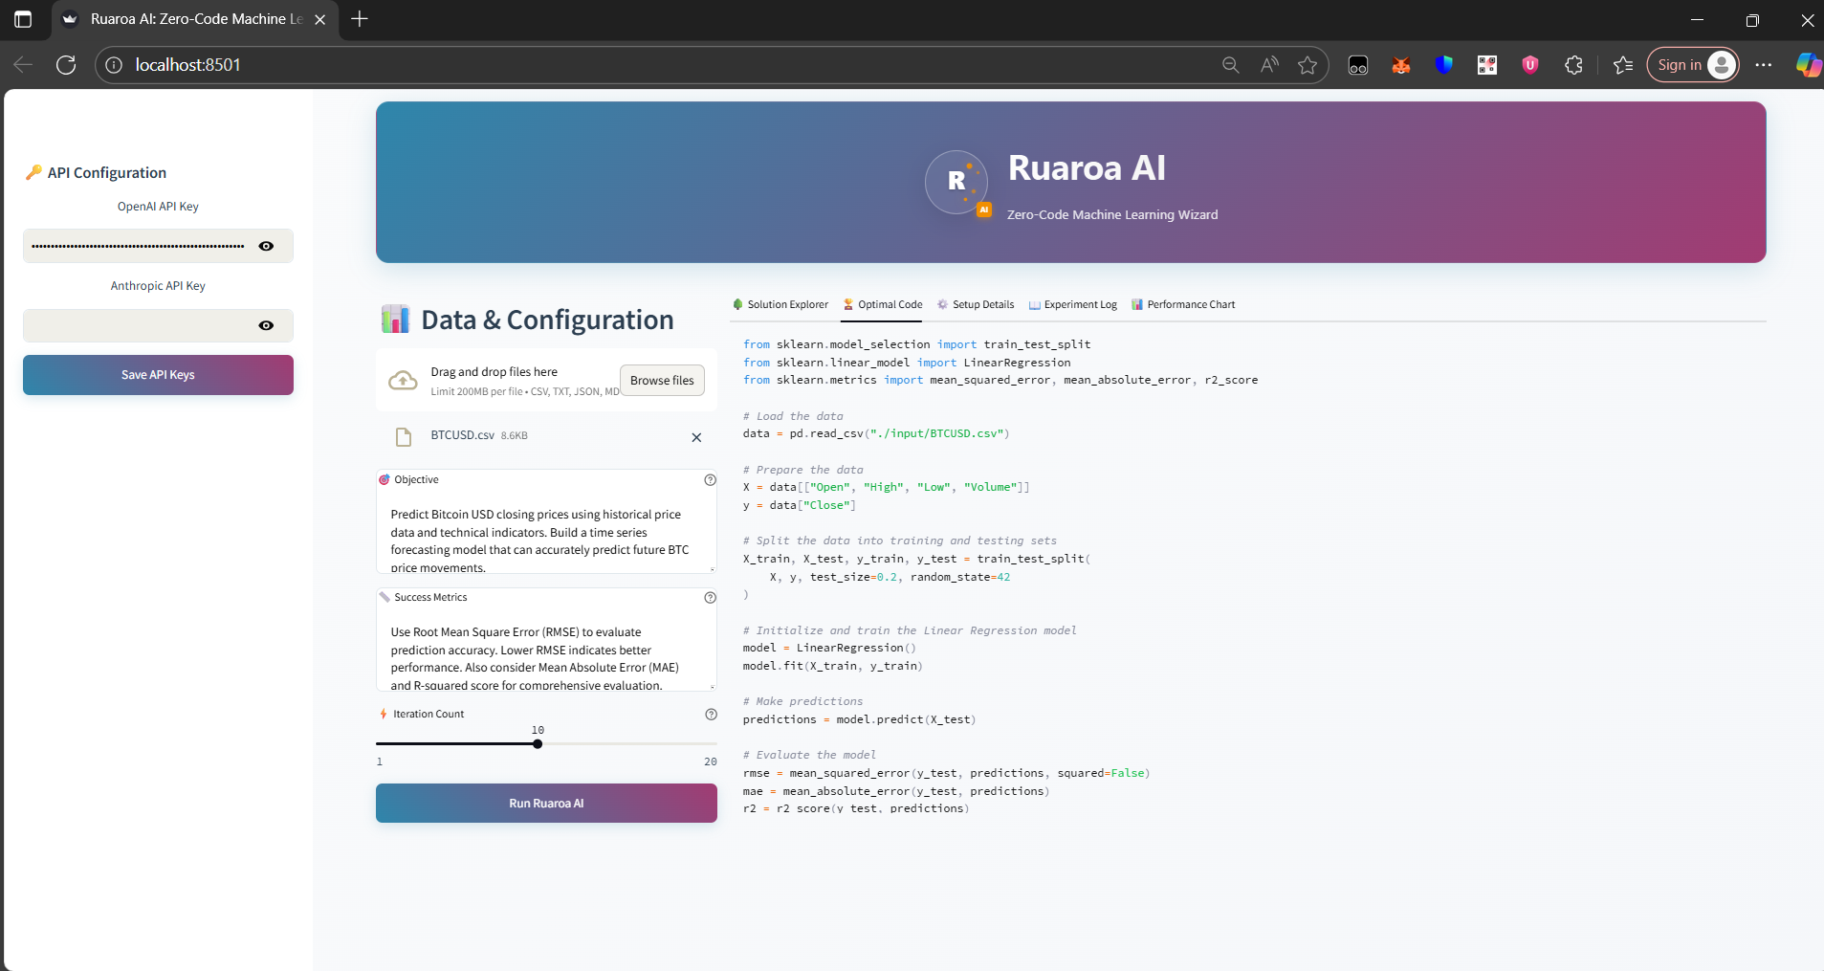Open the Bitwarden shield extension icon
The width and height of the screenshot is (1824, 971).
coord(1444,65)
